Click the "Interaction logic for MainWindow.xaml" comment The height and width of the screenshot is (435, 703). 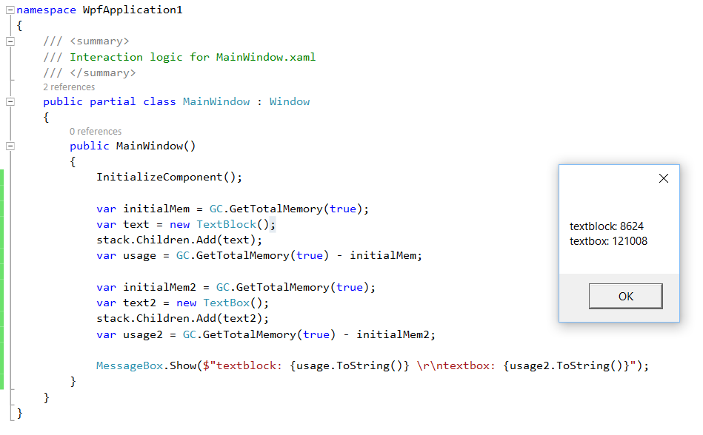click(193, 57)
